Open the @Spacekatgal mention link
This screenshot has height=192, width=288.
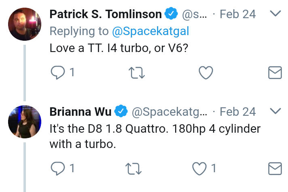coord(150,31)
